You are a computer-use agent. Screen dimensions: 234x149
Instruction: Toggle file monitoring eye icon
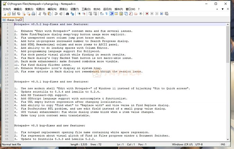[141, 14]
